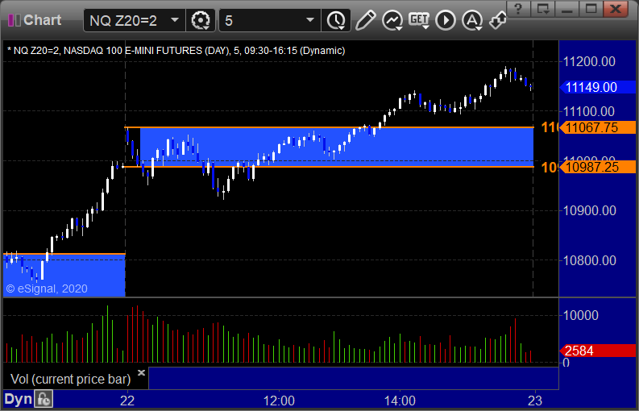Click the 23 date axis label
Screen dimensions: 639x411
[535, 401]
